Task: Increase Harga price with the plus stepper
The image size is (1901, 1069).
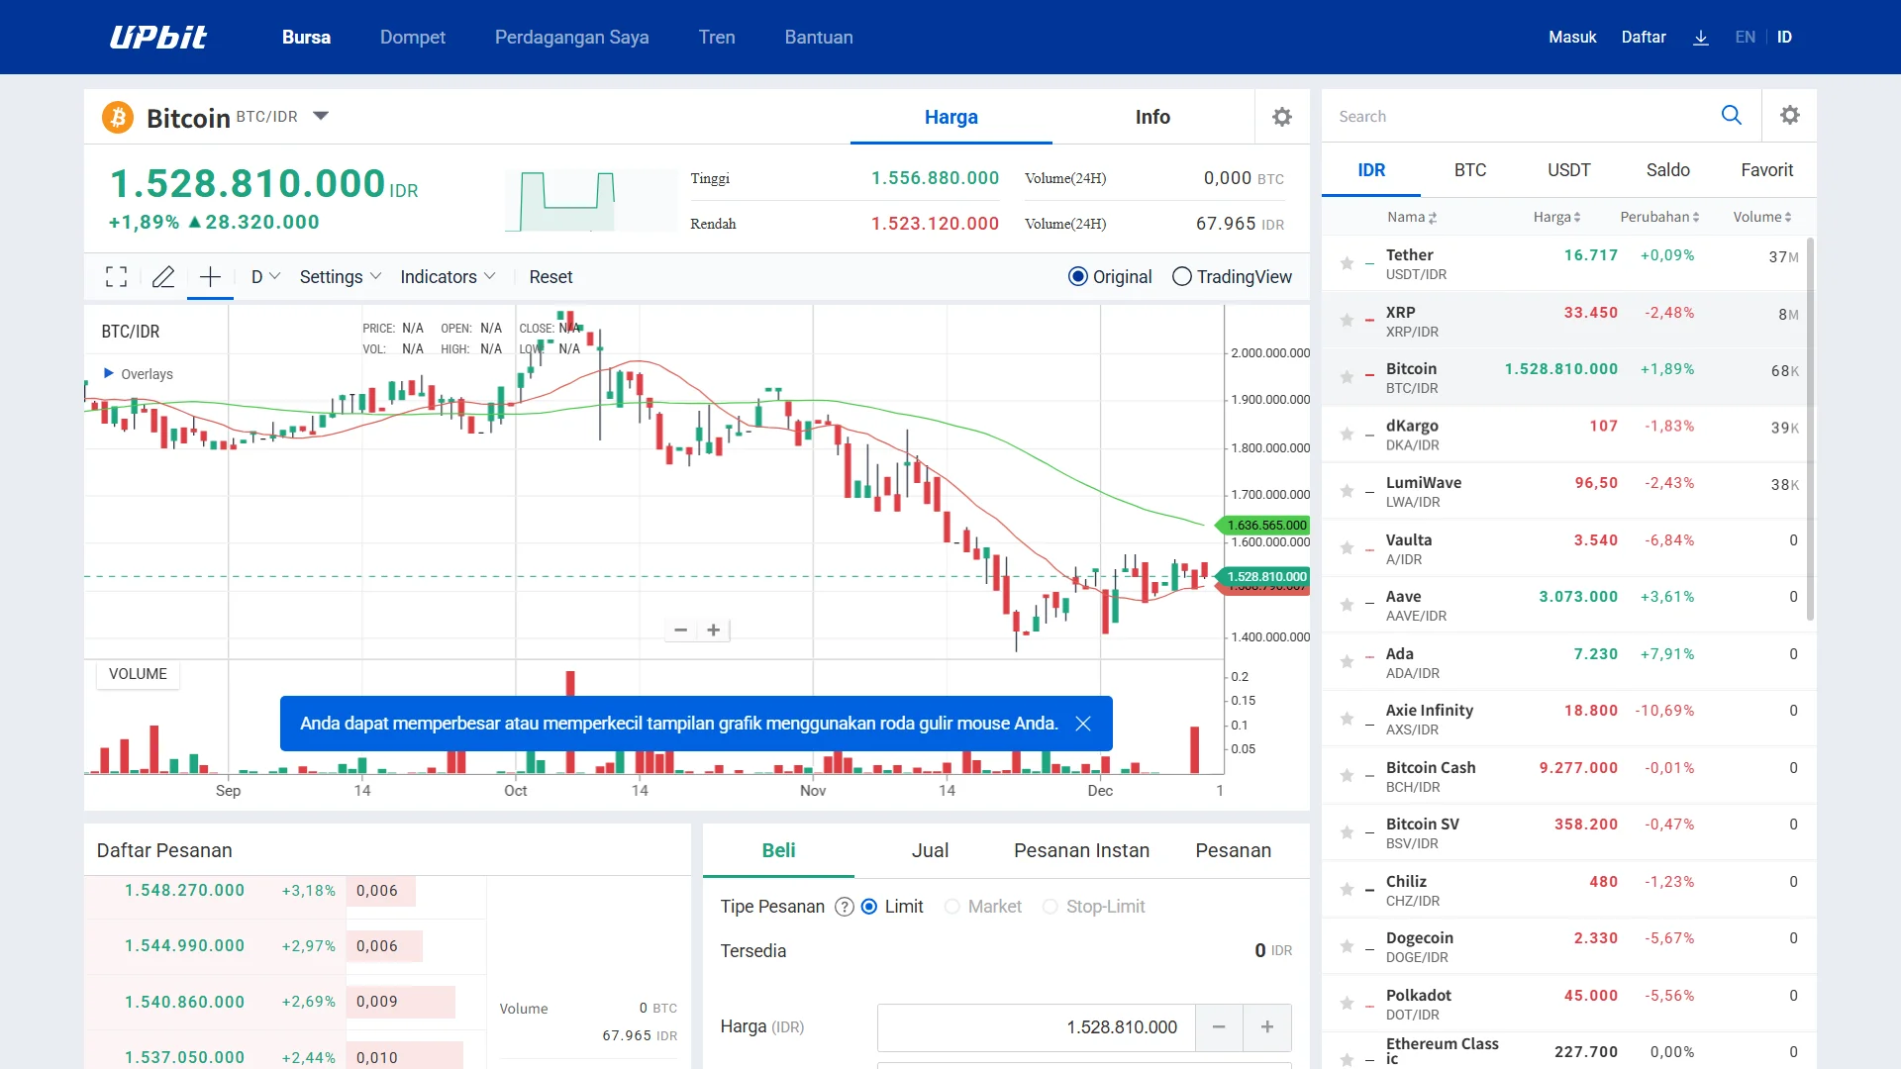Action: point(1267,1027)
